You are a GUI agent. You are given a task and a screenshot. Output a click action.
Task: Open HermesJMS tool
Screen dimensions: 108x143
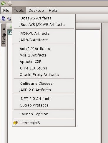coord(44,123)
